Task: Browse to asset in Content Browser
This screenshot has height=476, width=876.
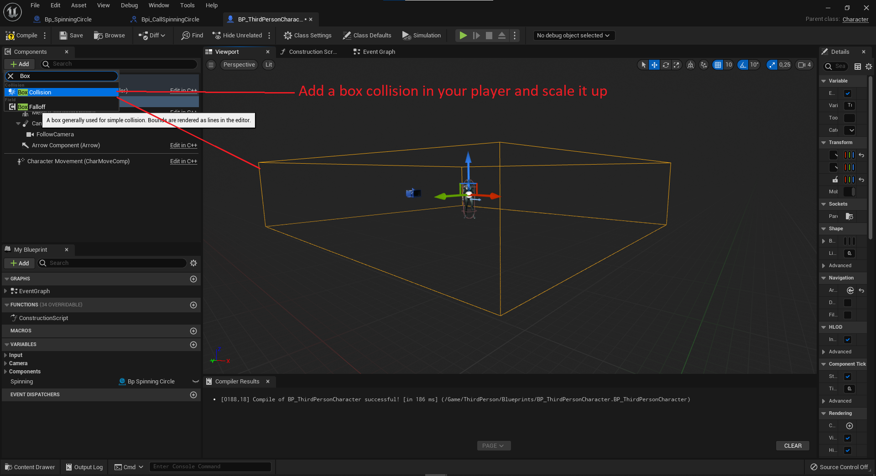Action: (109, 36)
